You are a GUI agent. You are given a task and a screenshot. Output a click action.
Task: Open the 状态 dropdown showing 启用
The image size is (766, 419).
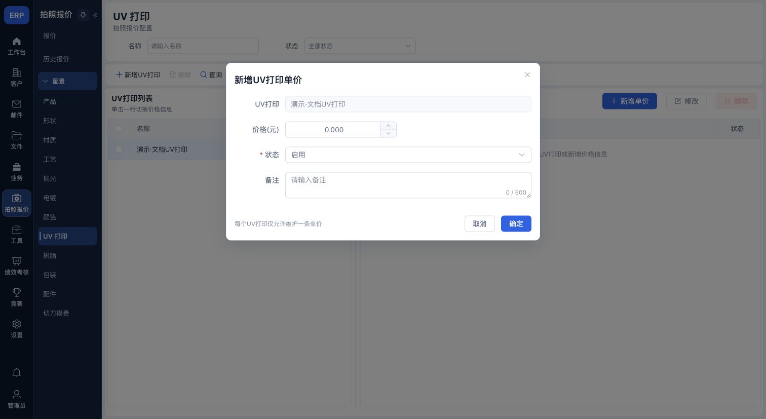pos(408,155)
